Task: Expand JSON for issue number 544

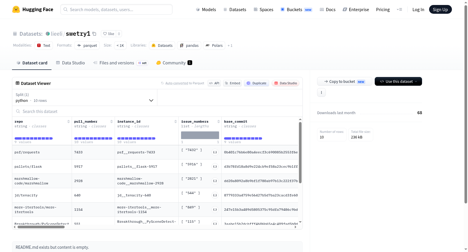Action: (215, 195)
